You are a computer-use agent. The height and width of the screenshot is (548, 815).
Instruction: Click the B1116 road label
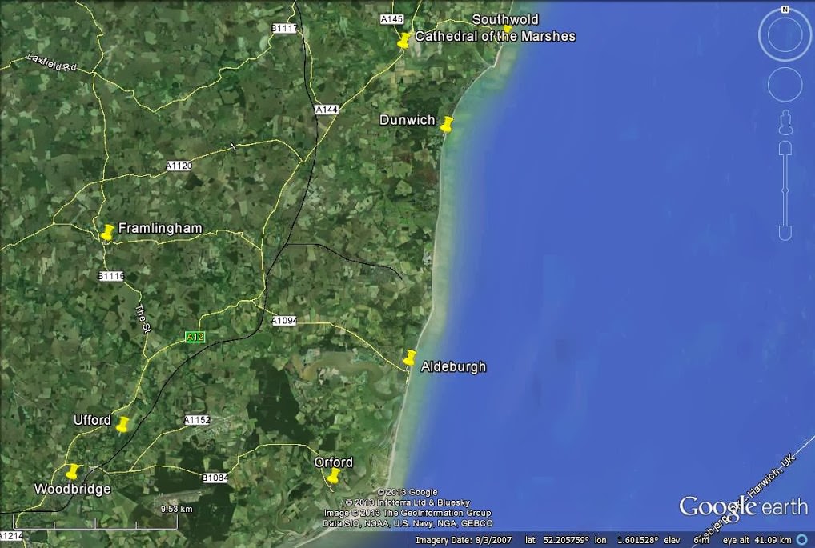coord(111,276)
